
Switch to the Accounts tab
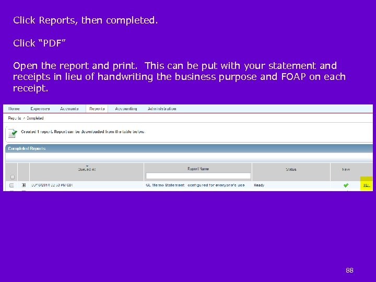pyautogui.click(x=69, y=109)
